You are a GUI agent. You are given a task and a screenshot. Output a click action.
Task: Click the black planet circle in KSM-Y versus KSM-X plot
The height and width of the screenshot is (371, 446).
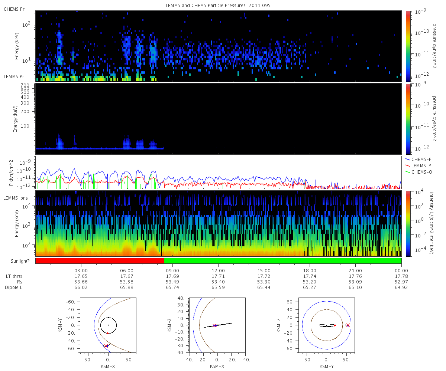coord(108,325)
